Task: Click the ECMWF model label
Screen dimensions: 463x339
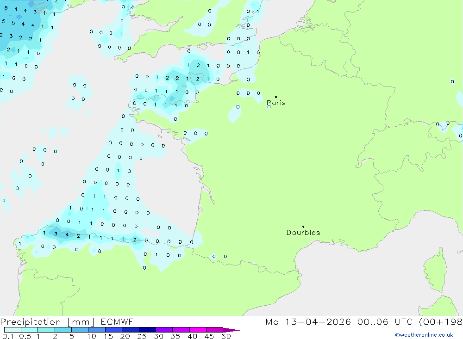Action: pos(117,322)
